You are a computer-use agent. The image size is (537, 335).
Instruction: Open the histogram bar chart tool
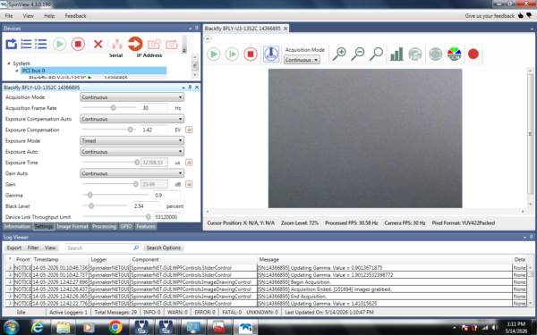click(396, 54)
